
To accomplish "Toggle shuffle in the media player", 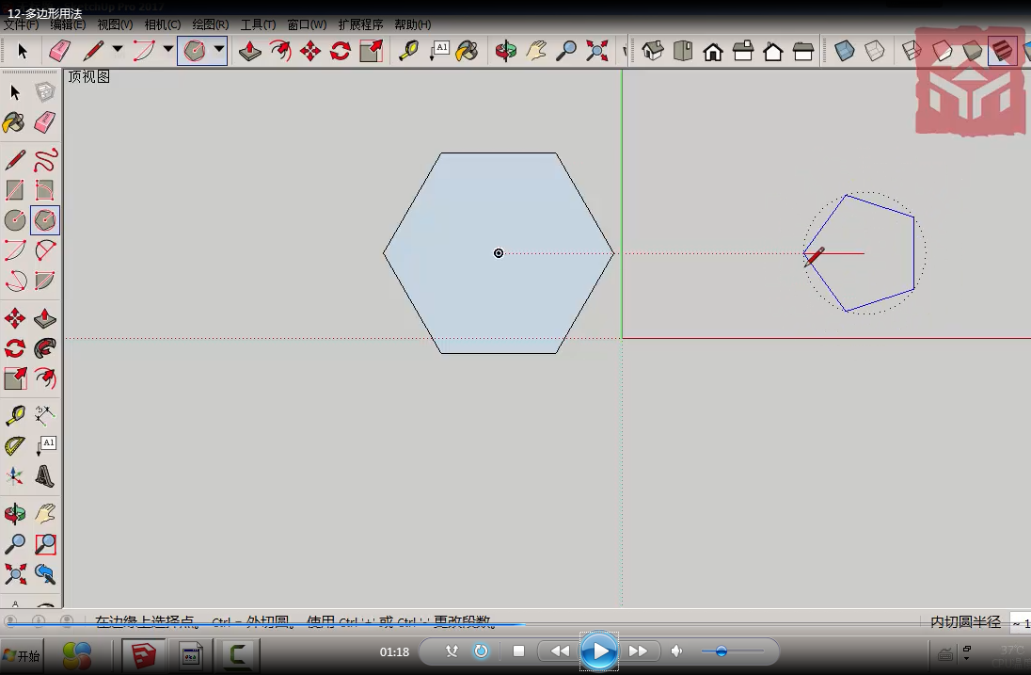I will point(452,651).
